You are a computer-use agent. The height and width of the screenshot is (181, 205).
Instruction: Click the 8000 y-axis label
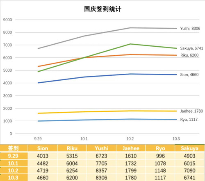[x=7, y=32]
